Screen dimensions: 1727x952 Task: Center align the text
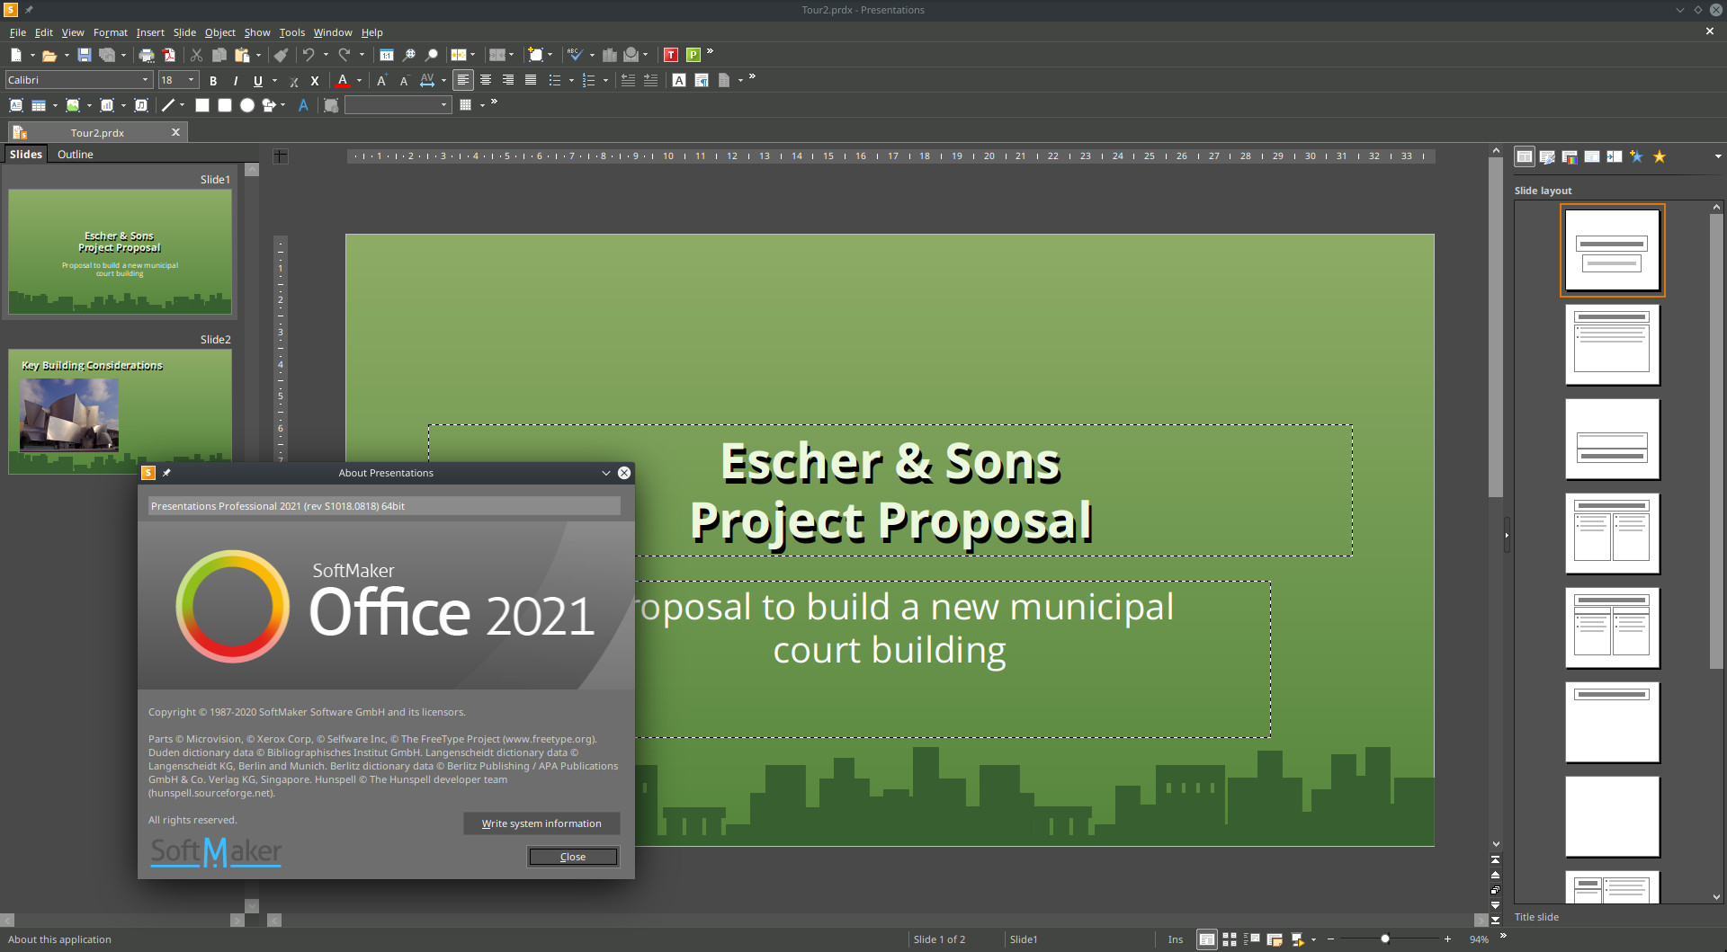click(x=486, y=80)
